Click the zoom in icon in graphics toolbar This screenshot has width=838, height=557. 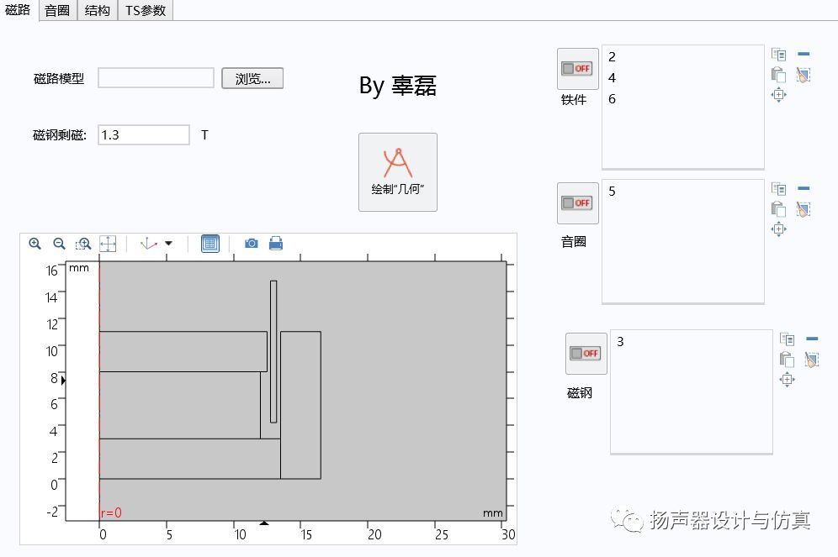[34, 244]
